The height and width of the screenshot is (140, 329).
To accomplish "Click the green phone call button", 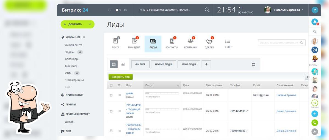I will click(x=314, y=123).
